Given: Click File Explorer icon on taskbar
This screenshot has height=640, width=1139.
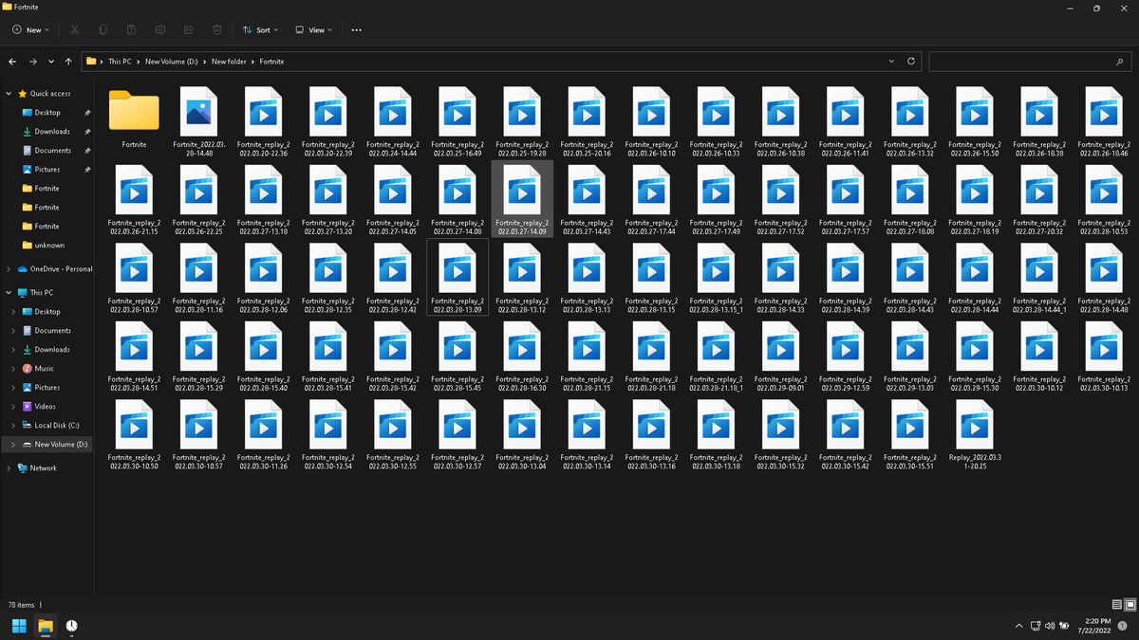Looking at the screenshot, I should 45,626.
